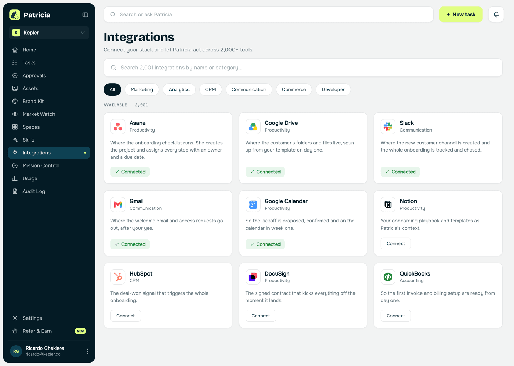514x366 pixels.
Task: Open Approvals page
Action: (x=49, y=75)
